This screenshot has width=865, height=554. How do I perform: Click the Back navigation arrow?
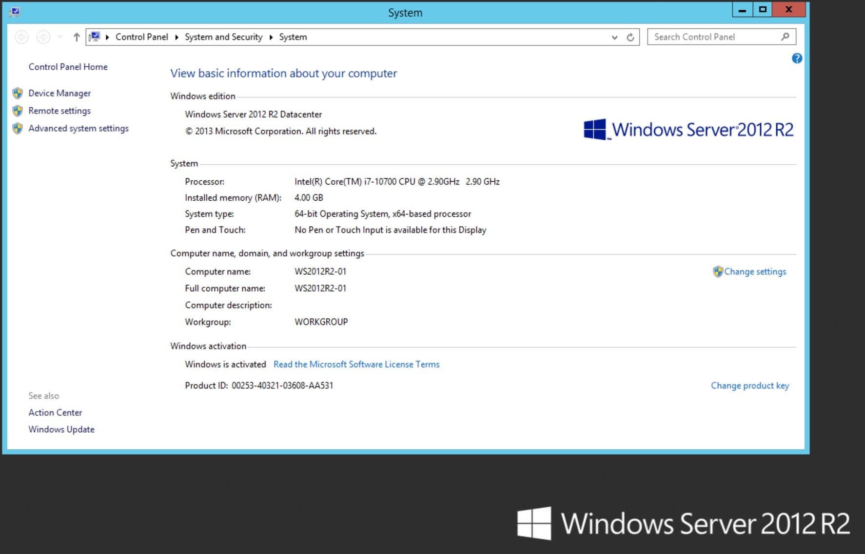[x=21, y=37]
